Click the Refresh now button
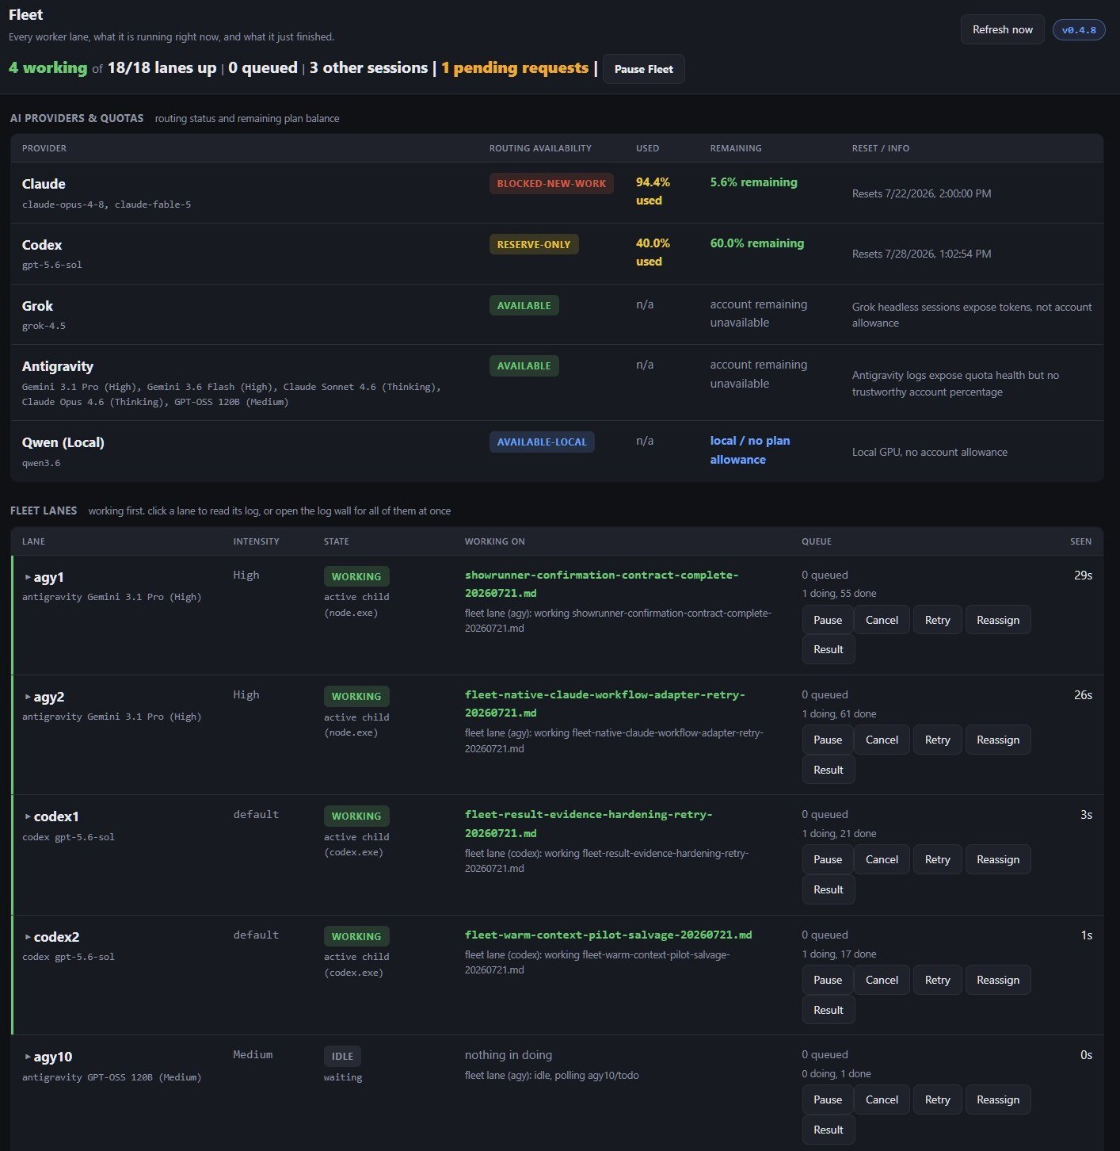 tap(1002, 29)
